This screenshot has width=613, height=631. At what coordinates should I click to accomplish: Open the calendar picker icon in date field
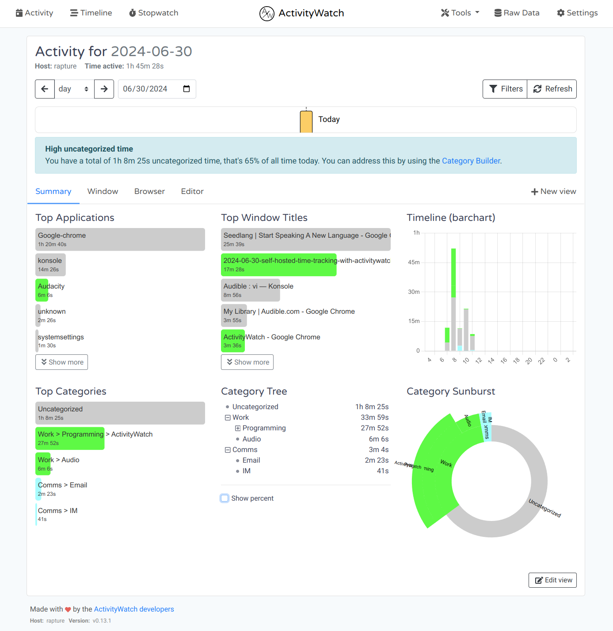tap(187, 89)
